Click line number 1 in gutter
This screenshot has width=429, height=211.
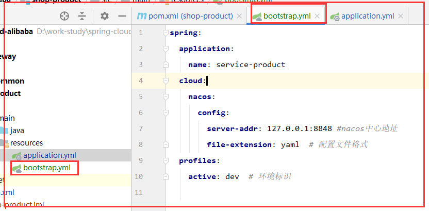pyautogui.click(x=141, y=33)
